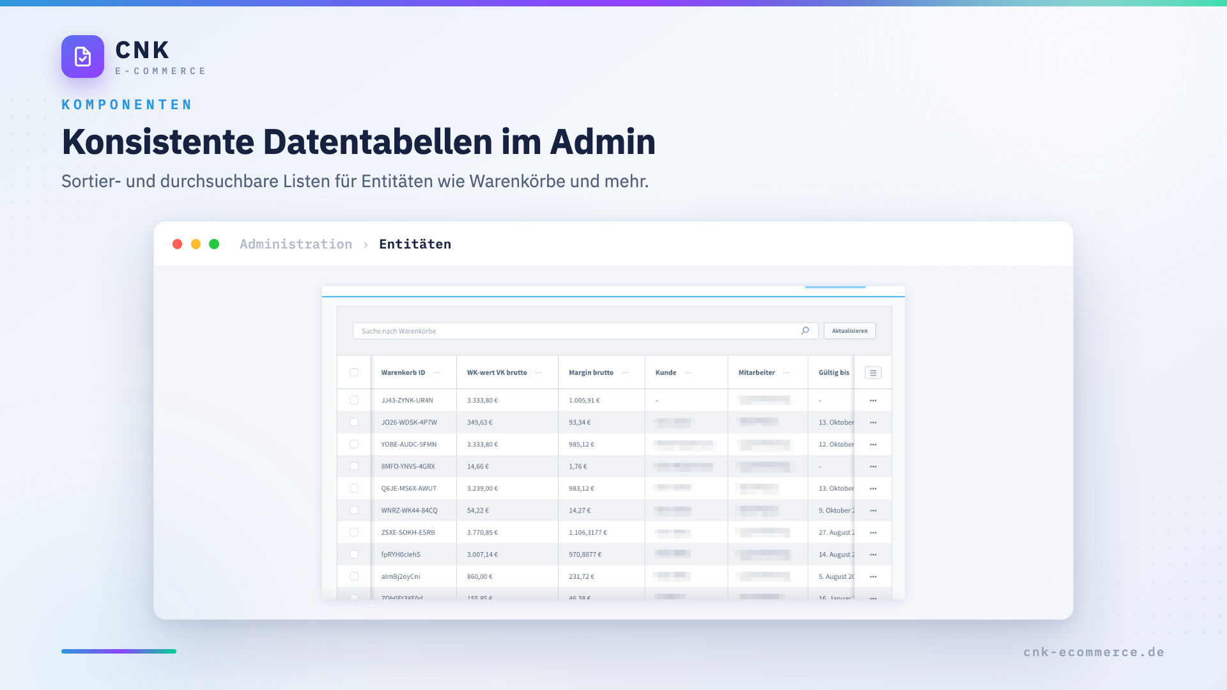This screenshot has height=690, width=1227.
Task: Open row actions for Q6JE-MS6X-AWUT
Action: point(873,489)
